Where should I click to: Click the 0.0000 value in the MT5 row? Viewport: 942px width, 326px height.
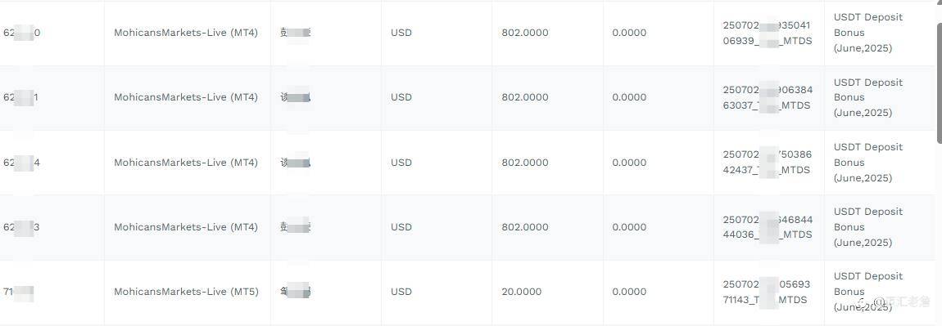click(x=630, y=292)
